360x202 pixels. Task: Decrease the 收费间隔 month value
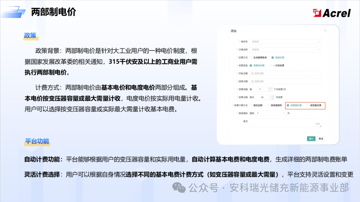(270, 90)
